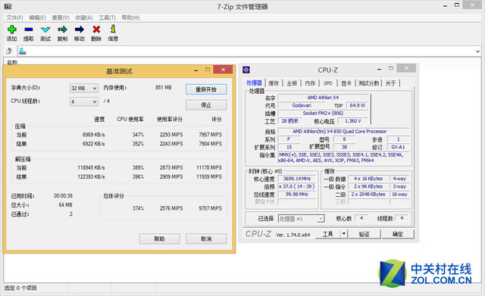Click the 11509 MIPS decompression result rating
This screenshot has width=485, height=296.
[209, 177]
